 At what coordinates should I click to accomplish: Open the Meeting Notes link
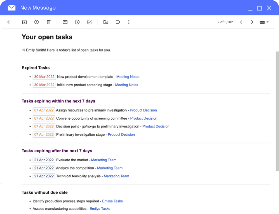[128, 76]
